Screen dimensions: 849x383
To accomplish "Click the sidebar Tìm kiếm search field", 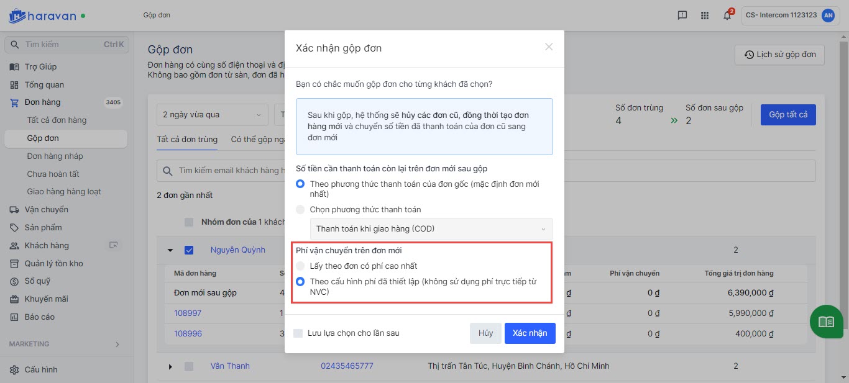I will 62,45.
